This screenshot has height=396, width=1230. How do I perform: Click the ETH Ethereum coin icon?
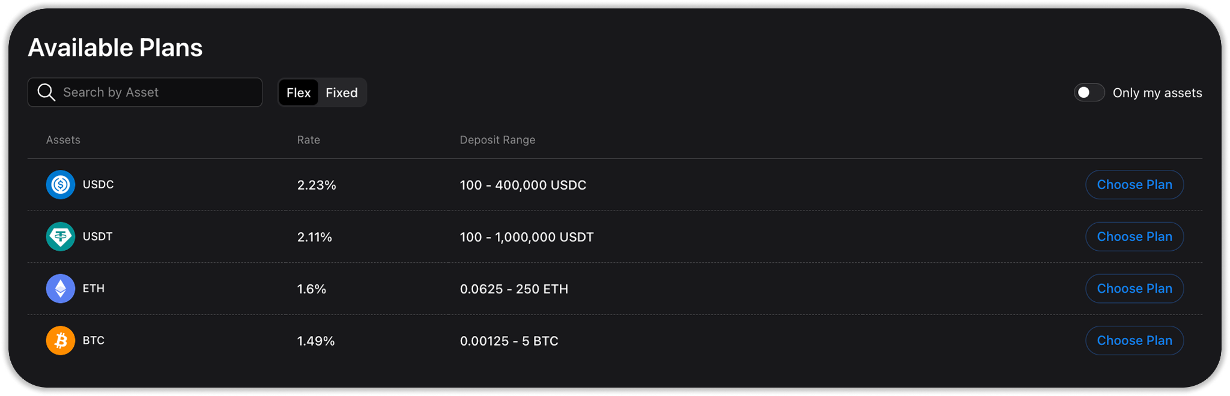click(x=61, y=289)
